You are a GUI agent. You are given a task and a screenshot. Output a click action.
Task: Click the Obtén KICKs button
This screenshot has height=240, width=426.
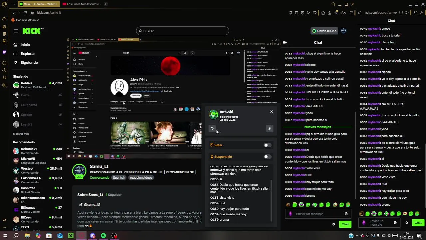pos(324,31)
